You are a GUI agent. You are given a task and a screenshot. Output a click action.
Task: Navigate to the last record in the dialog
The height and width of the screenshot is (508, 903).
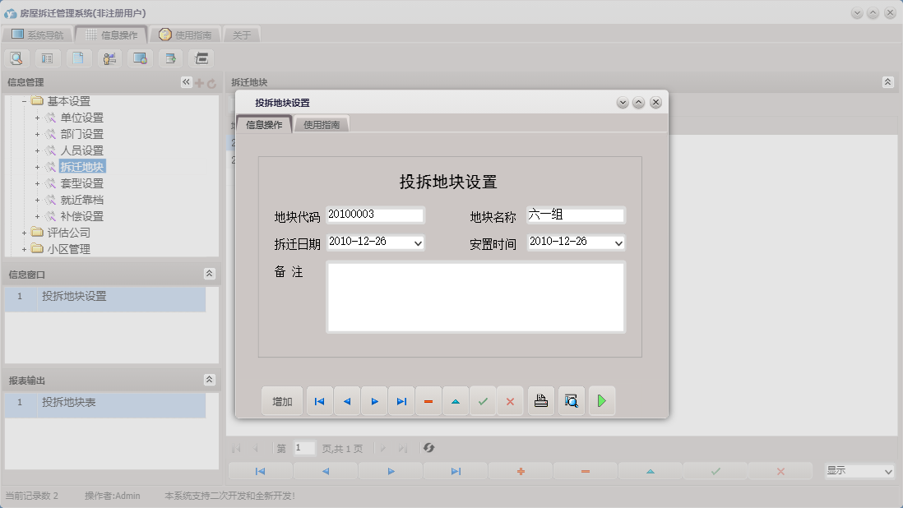(x=401, y=400)
